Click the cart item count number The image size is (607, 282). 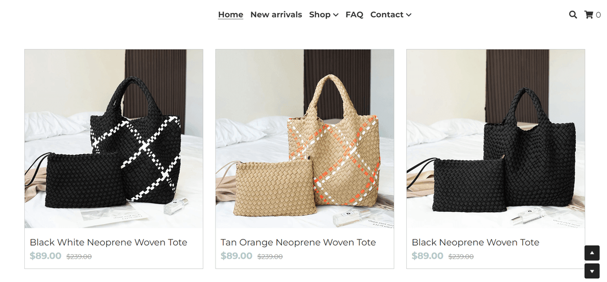click(x=598, y=15)
